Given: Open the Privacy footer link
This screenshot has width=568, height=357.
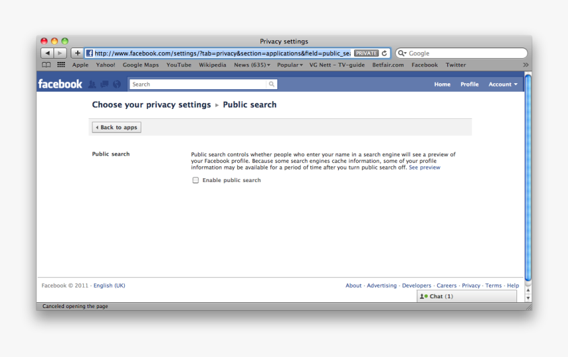Looking at the screenshot, I should (x=471, y=285).
